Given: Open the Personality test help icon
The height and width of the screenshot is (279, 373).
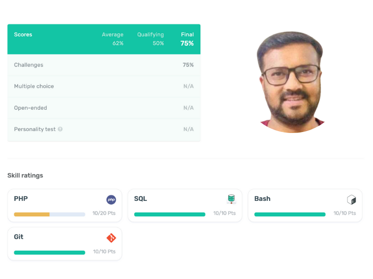Looking at the screenshot, I should (x=60, y=129).
